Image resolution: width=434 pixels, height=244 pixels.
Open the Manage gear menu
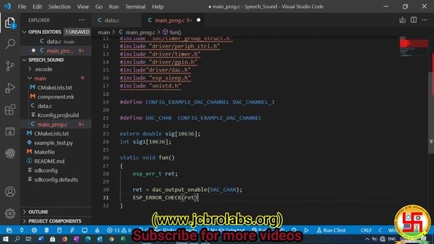coord(10,213)
